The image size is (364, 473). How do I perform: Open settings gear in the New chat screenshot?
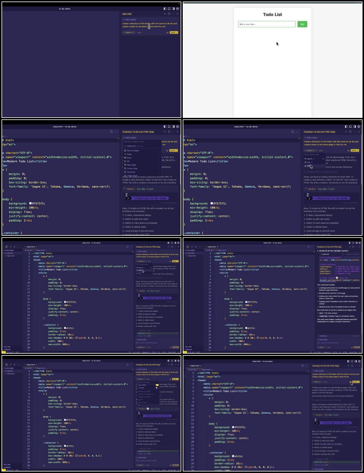[x=177, y=9]
